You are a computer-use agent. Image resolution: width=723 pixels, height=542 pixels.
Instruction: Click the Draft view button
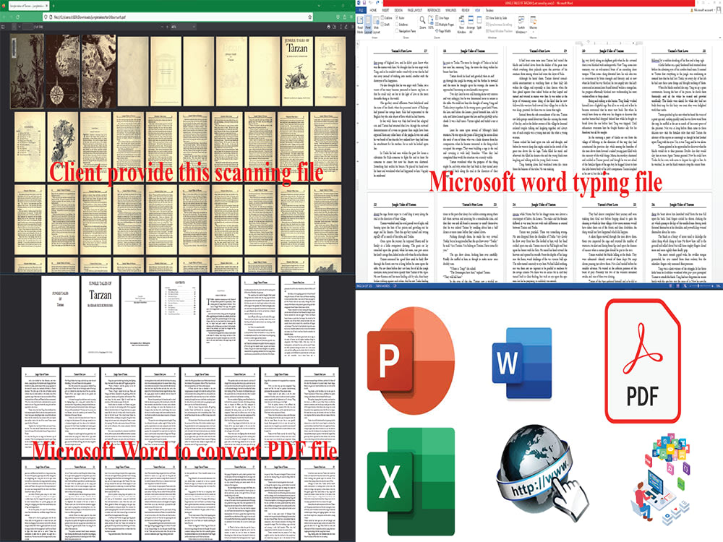pos(385,25)
